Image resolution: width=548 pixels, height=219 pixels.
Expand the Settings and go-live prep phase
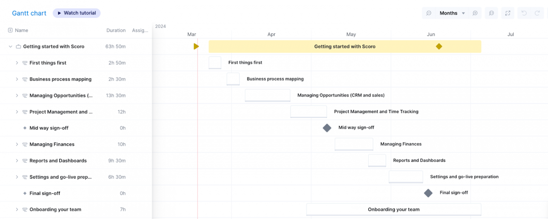pyautogui.click(x=17, y=177)
